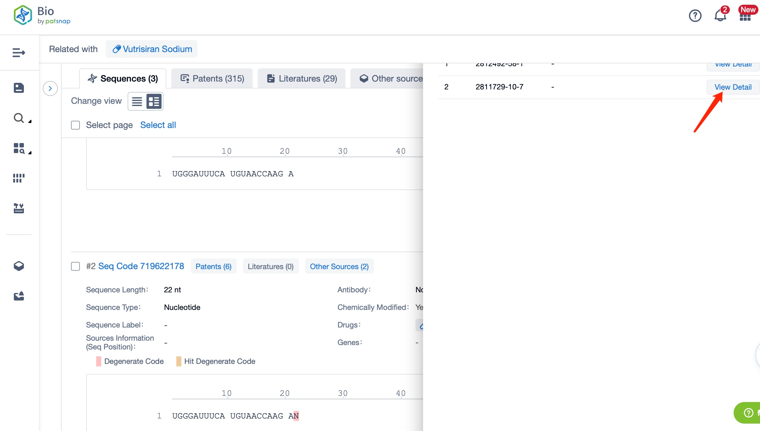Open the help center question mark icon
This screenshot has width=760, height=431.
(695, 16)
